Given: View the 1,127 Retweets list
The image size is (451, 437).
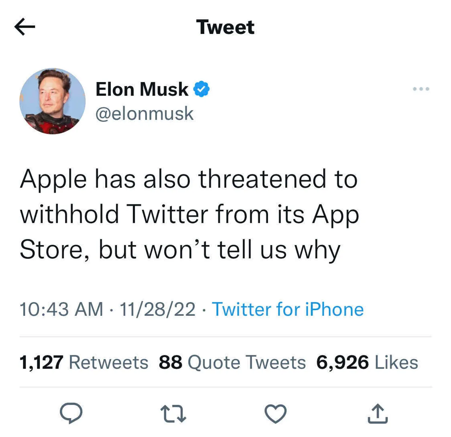Looking at the screenshot, I should [x=84, y=362].
